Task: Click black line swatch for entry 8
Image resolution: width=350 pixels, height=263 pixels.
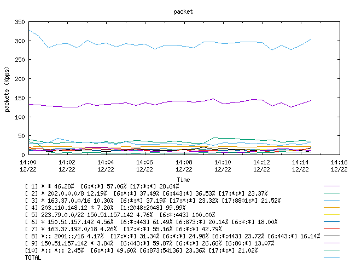Action: [331, 236]
